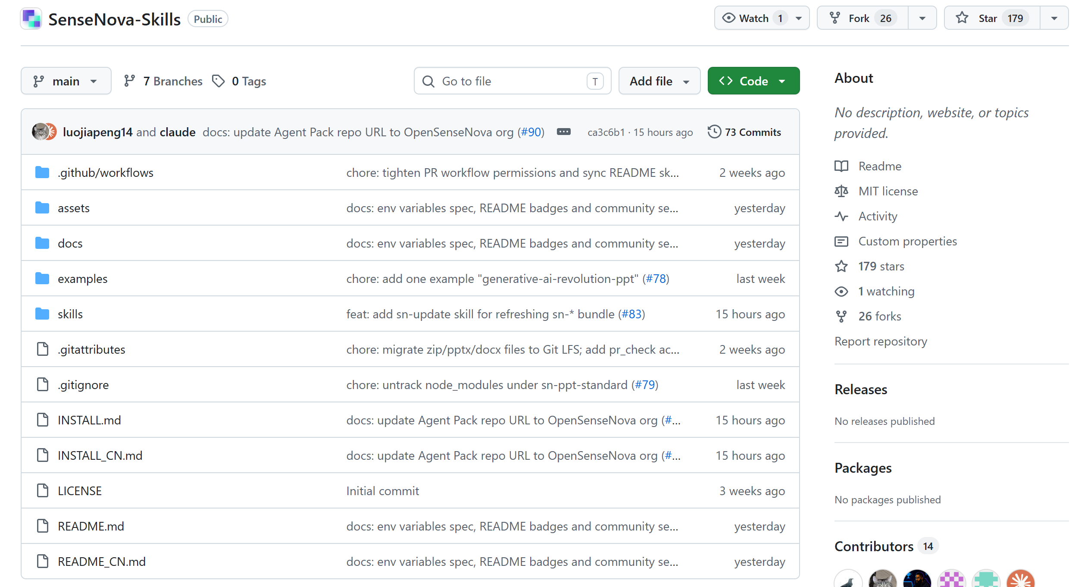1072x587 pixels.
Task: Open commit hash ca3c6b1
Action: (606, 132)
